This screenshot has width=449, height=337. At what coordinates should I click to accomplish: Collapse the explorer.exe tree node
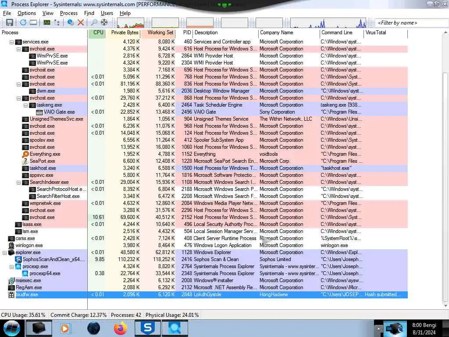pyautogui.click(x=4, y=253)
